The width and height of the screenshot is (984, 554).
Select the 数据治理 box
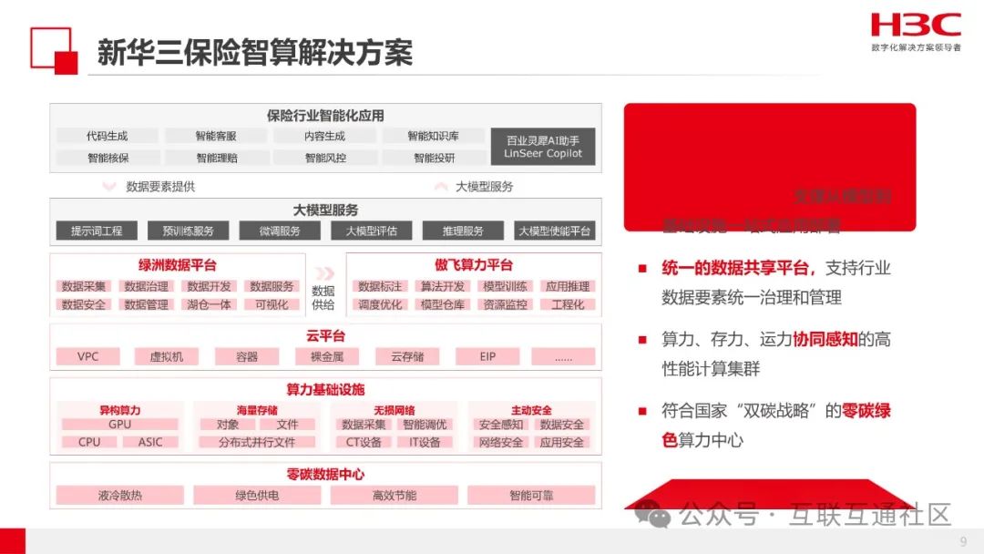pos(146,286)
